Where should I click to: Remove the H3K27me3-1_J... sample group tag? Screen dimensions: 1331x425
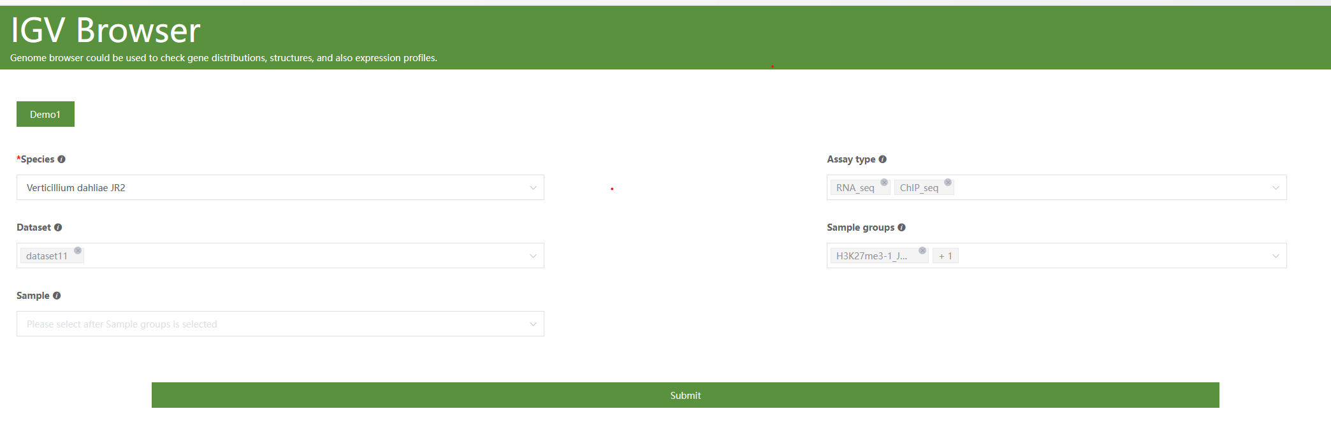point(922,250)
